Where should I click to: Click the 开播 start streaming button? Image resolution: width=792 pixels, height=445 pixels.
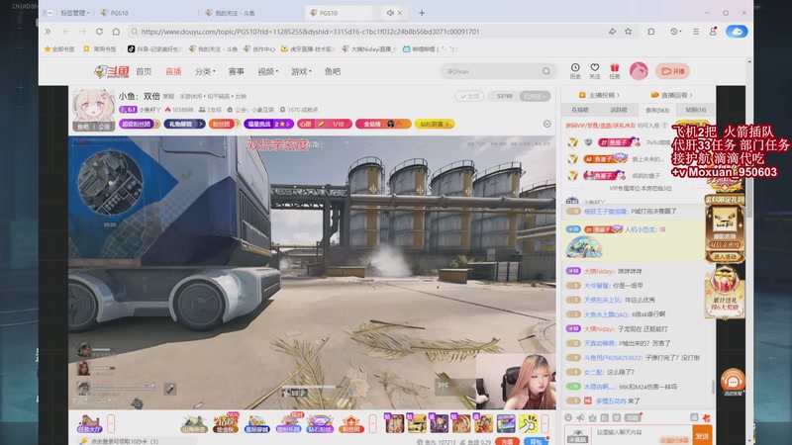[x=672, y=71]
